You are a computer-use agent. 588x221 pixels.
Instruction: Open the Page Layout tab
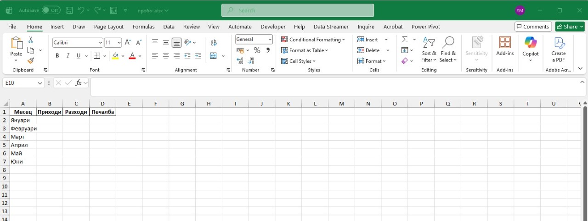[109, 27]
